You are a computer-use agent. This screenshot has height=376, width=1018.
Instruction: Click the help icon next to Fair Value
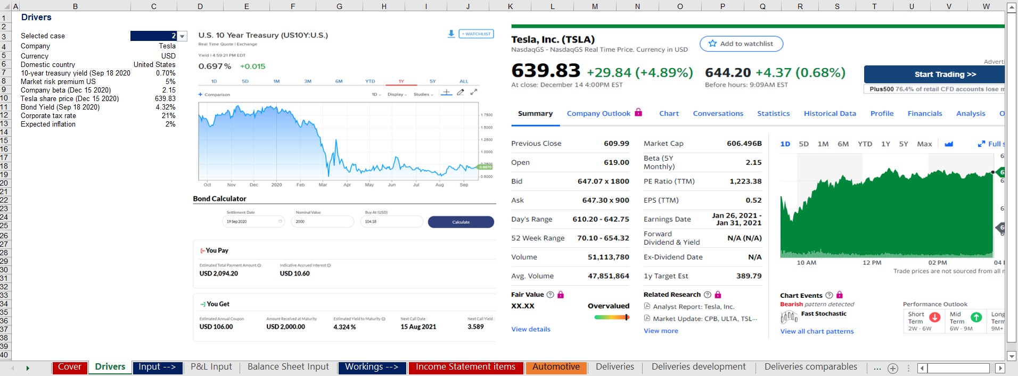pos(551,295)
